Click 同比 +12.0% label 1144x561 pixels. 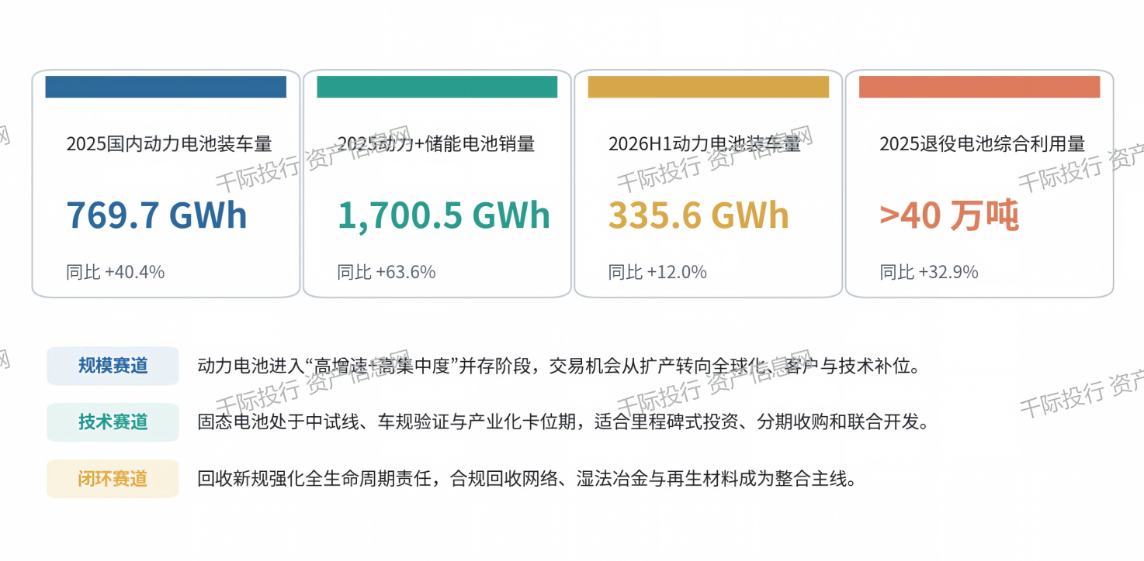point(657,272)
